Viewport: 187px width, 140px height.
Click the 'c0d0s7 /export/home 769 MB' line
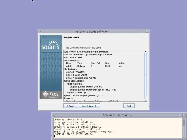pyautogui.click(x=81, y=78)
